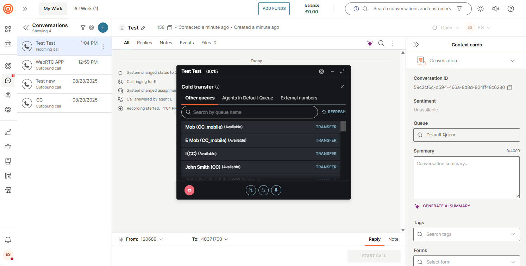Start a new conversation with plus button

click(103, 28)
